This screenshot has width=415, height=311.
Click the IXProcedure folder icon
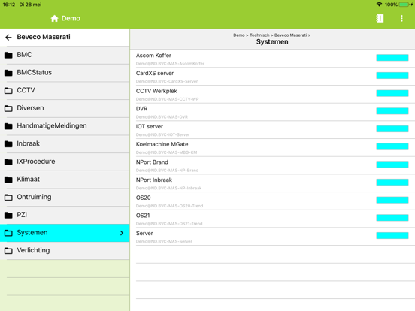coord(8,162)
